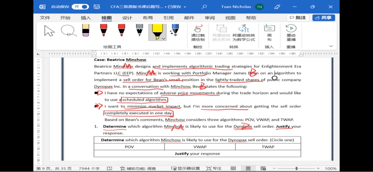Click the TWAP cell in the table
The height and width of the screenshot is (172, 373).
(268, 147)
